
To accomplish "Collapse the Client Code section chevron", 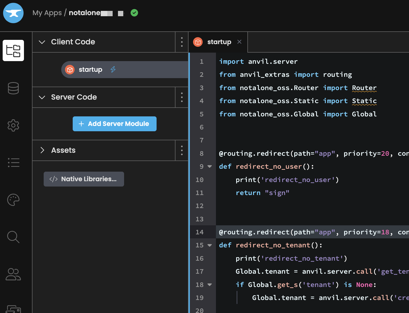I will pos(42,42).
